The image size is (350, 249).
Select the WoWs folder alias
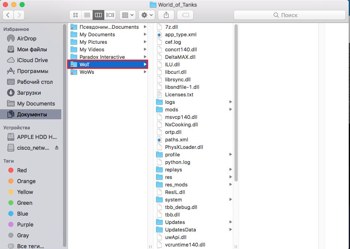(x=108, y=72)
